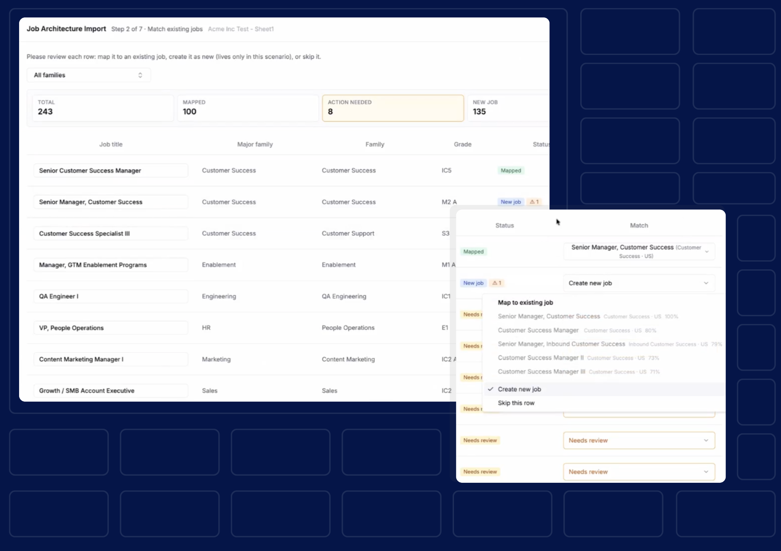
Task: Click the Mapped badge in main table
Action: point(511,170)
